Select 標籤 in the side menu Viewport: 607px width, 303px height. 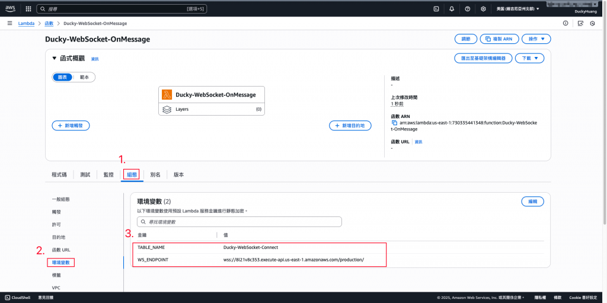pos(56,275)
